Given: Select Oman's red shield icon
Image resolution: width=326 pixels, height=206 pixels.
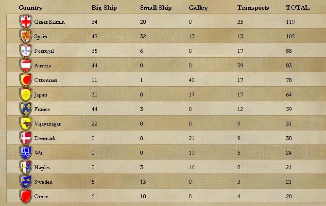Looking at the screenshot, I should [26, 196].
